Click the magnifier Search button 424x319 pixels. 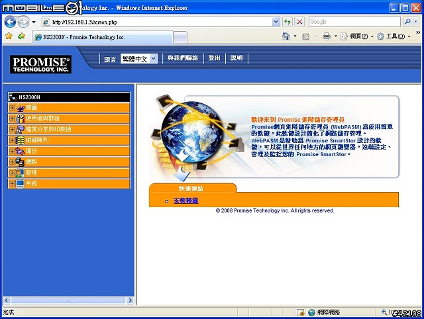pos(407,22)
